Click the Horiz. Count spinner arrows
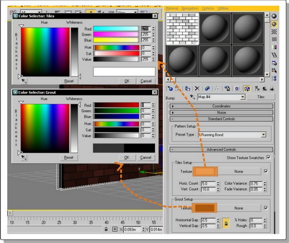Screen dimensions: 289x243 click(218, 183)
